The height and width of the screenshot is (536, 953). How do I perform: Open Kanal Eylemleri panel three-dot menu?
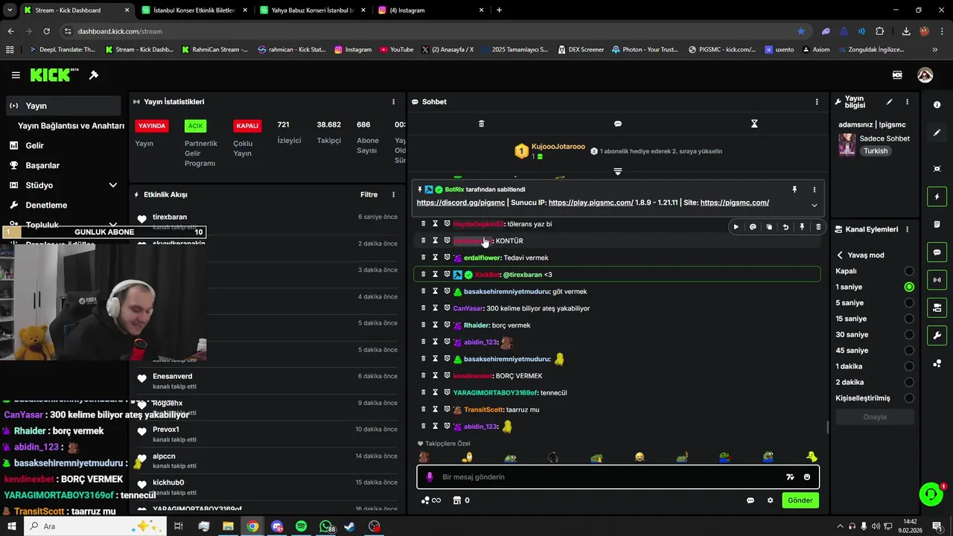click(907, 229)
